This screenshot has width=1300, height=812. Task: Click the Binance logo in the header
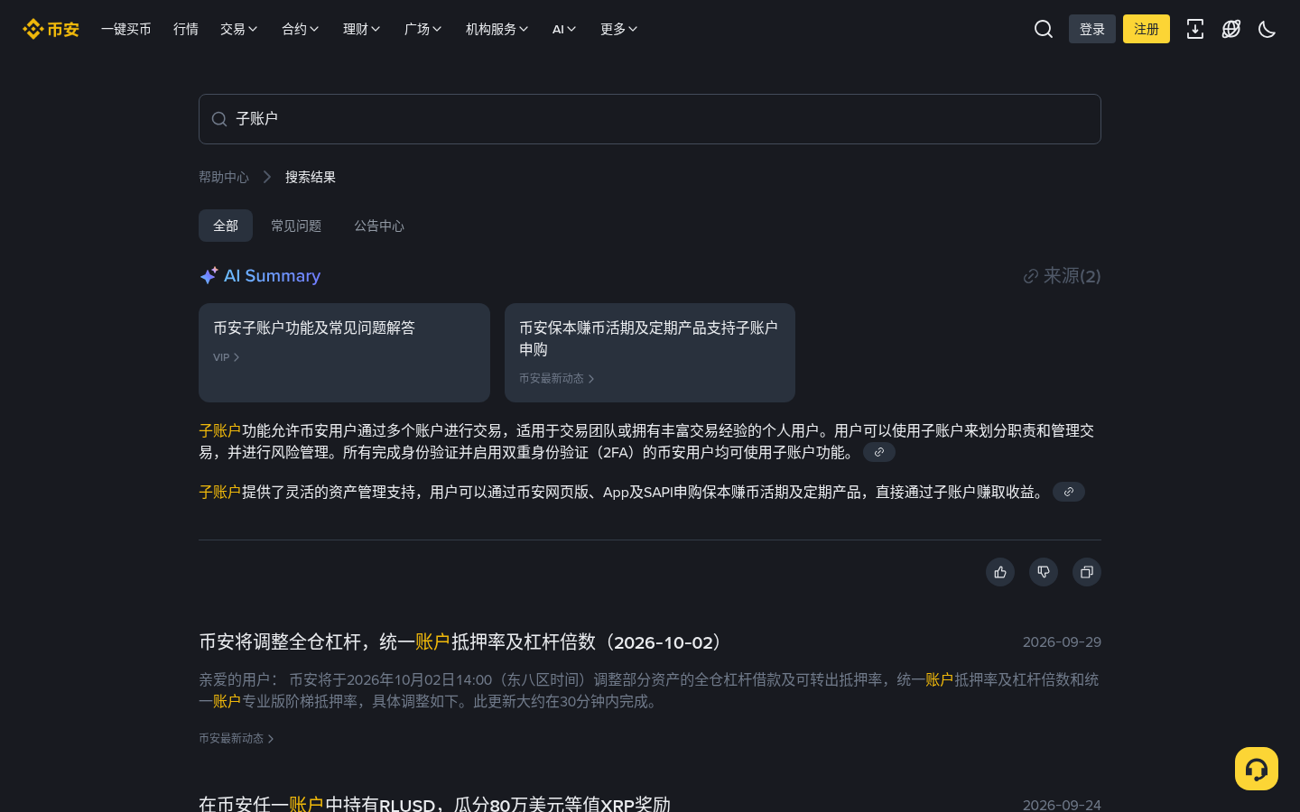tap(51, 29)
